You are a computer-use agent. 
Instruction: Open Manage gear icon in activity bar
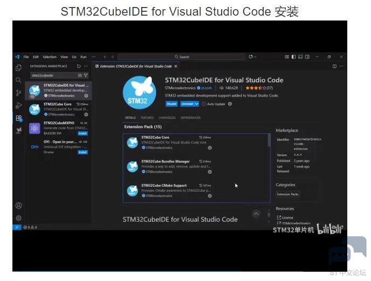coord(18,218)
